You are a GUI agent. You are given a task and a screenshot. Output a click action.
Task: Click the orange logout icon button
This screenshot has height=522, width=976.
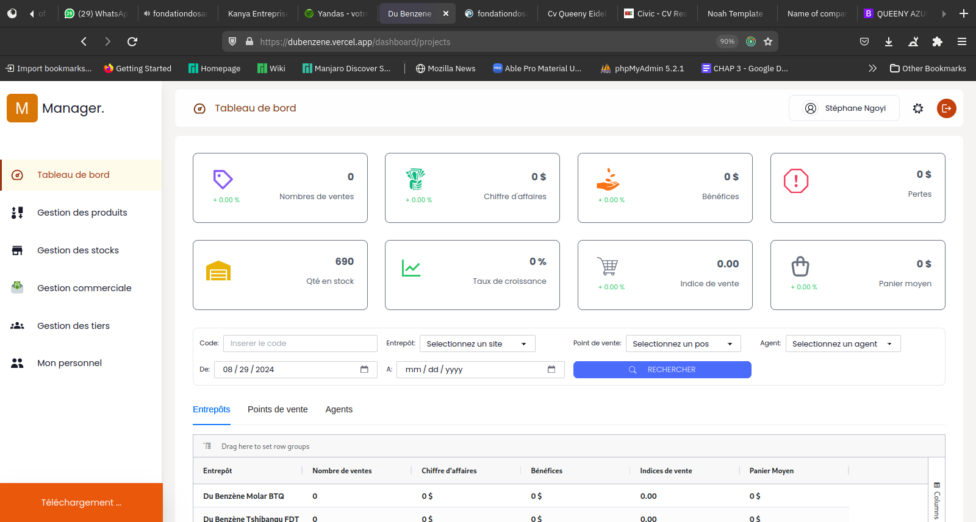(946, 108)
